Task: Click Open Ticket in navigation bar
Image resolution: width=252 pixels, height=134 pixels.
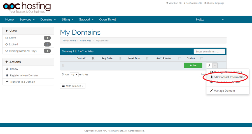Action: click(x=108, y=20)
